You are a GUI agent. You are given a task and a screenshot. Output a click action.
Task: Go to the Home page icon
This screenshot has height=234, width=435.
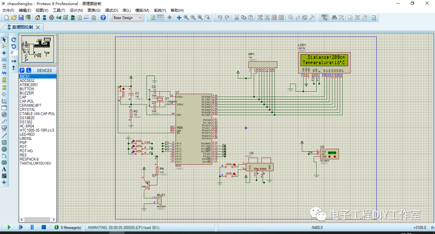[37, 18]
